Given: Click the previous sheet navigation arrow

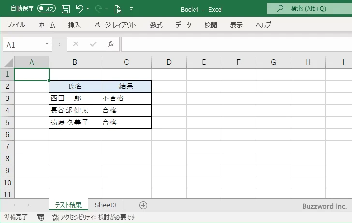Looking at the screenshot, I should 15,205.
